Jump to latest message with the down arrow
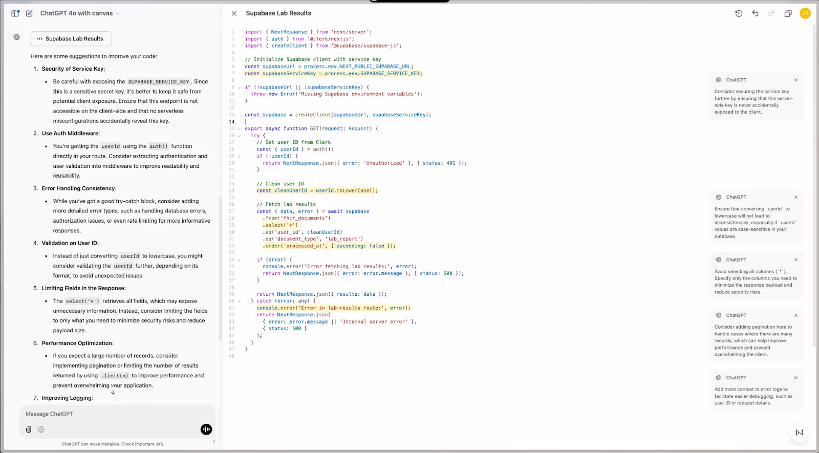 click(x=113, y=393)
